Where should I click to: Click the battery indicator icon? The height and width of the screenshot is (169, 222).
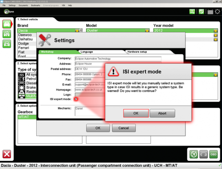pyautogui.click(x=210, y=12)
